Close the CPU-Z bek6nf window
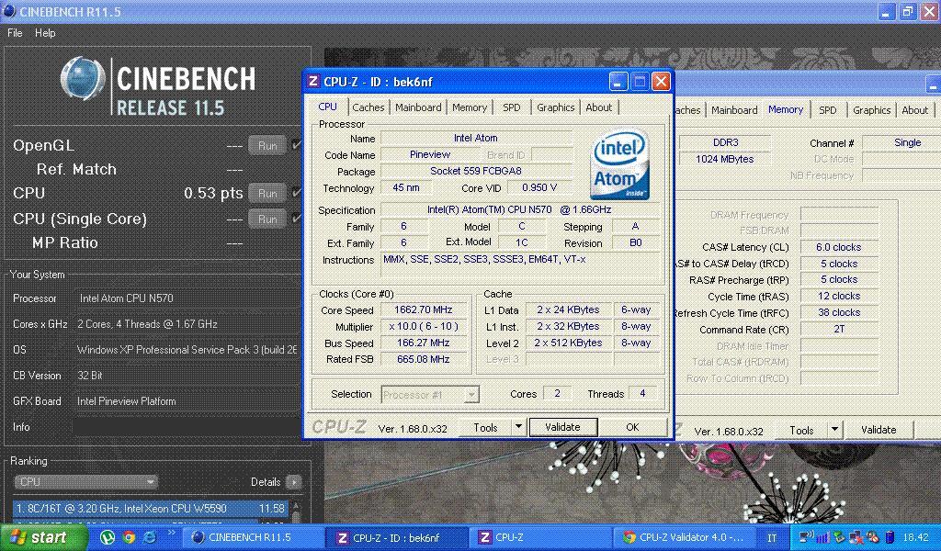This screenshot has width=941, height=551. point(661,81)
